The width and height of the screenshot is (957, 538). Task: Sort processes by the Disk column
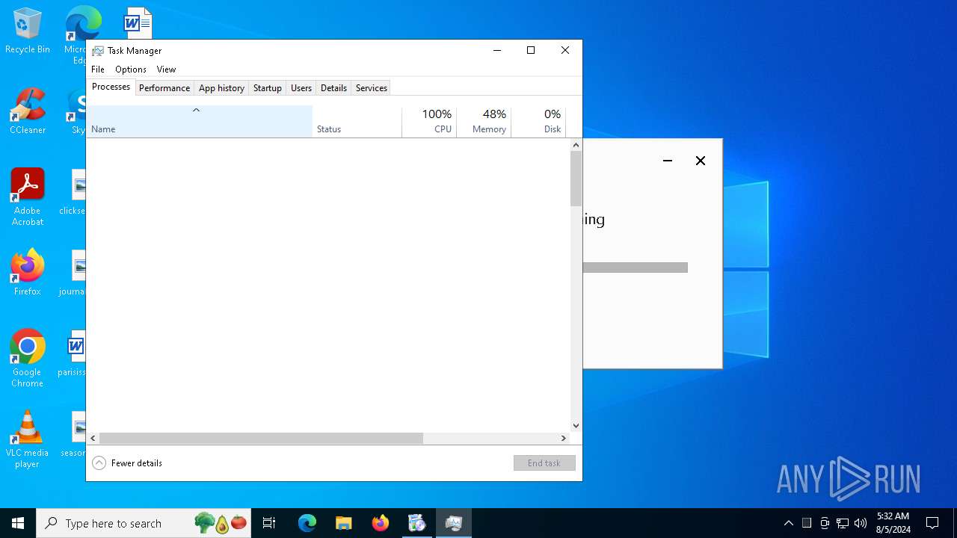tap(538, 122)
